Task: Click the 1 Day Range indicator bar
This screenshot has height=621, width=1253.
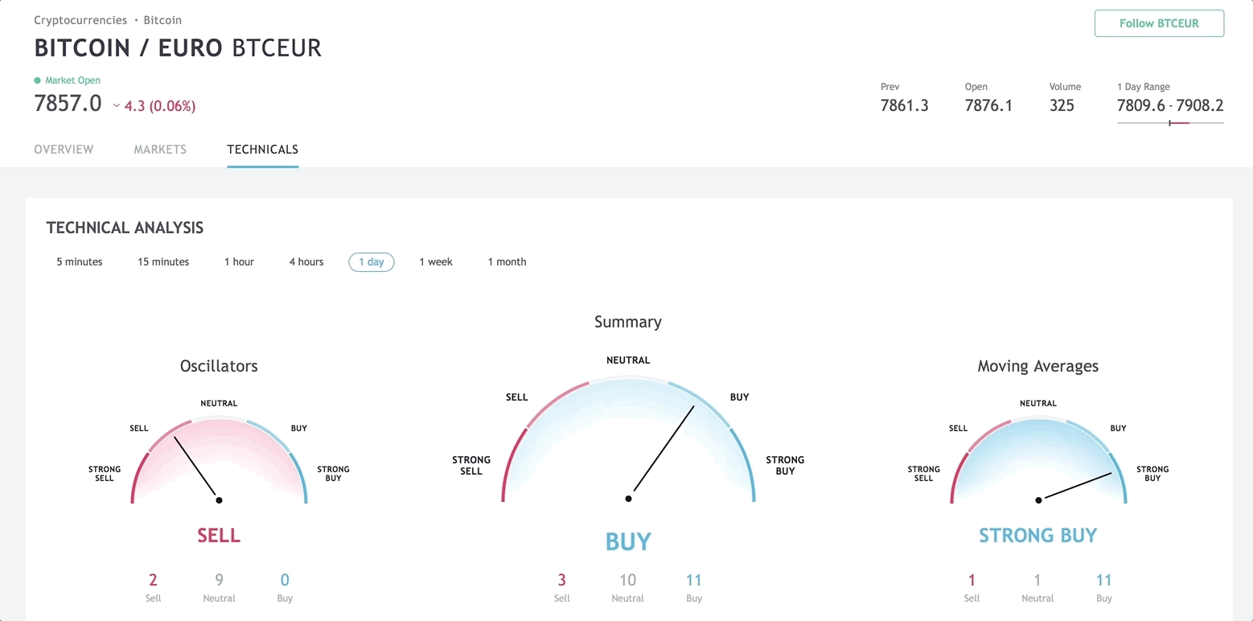Action: coord(1170,123)
